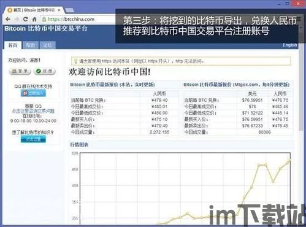
Task: Click the ¥475.10 latest buy price
Action: click(159, 119)
